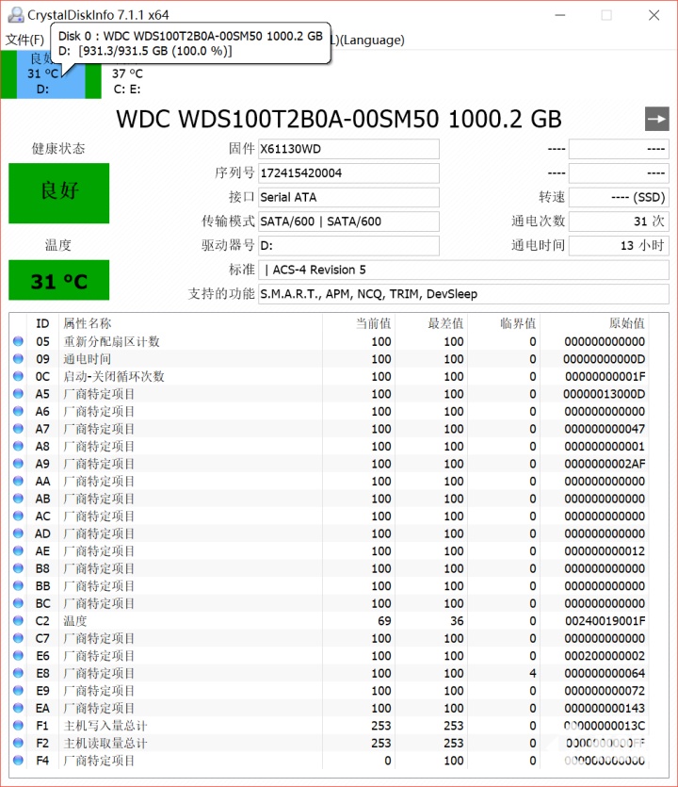678x787 pixels.
Task: Click the status dot for attribute F1
Action: coord(19,726)
